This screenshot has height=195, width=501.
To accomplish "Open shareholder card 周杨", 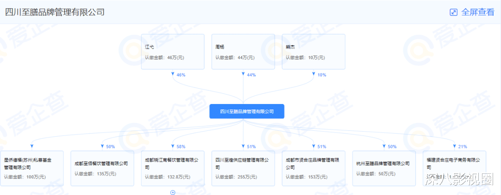I will point(243,52).
